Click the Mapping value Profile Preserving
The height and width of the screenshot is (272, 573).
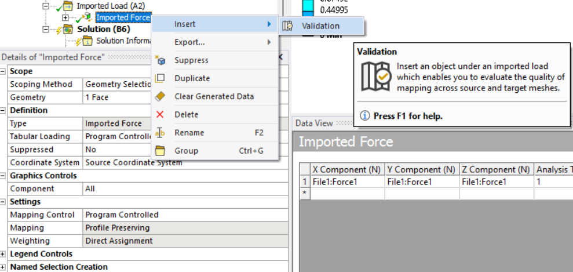(117, 228)
